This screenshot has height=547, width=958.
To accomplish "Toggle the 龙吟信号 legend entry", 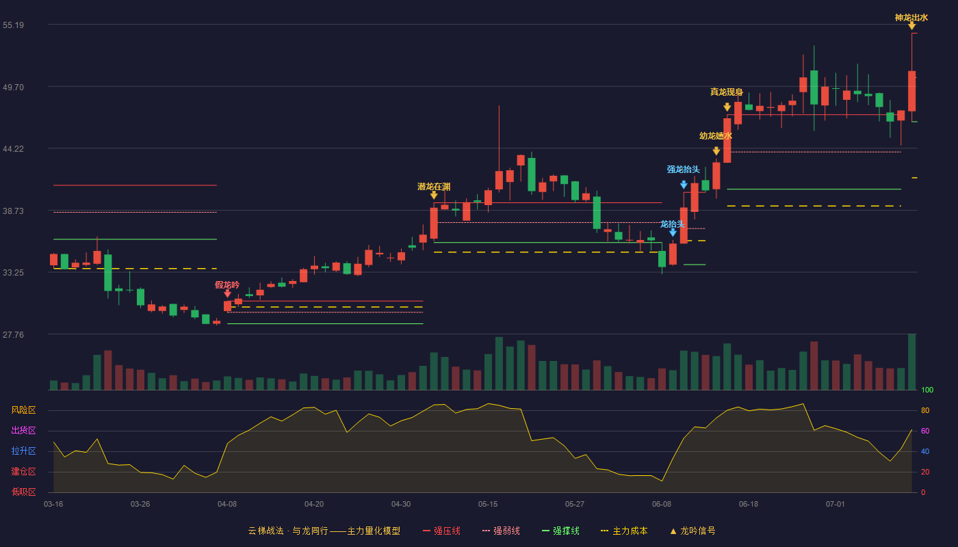I will tap(692, 531).
